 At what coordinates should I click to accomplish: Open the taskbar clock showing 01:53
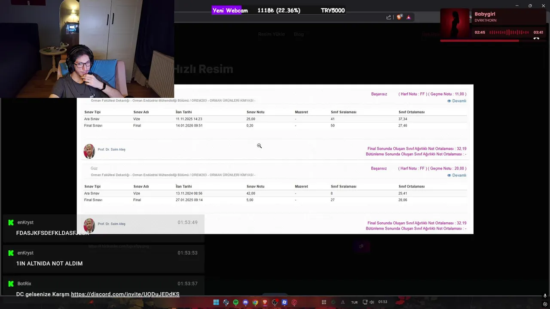click(382, 302)
